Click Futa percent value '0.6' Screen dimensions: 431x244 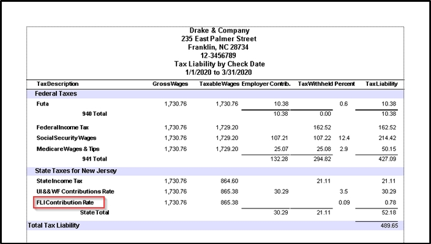click(343, 104)
